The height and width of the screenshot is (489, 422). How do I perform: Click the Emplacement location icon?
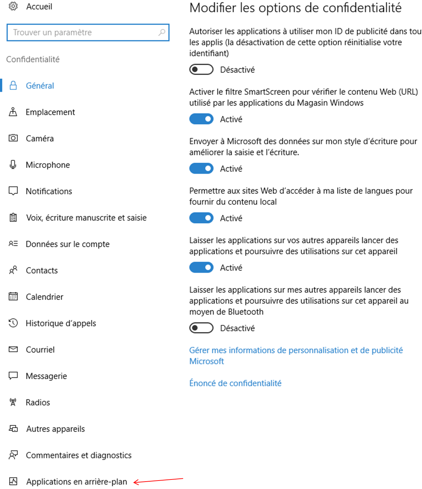pyautogui.click(x=13, y=112)
